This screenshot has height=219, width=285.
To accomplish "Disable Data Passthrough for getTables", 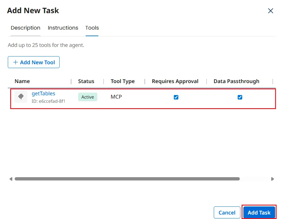I will (240, 97).
